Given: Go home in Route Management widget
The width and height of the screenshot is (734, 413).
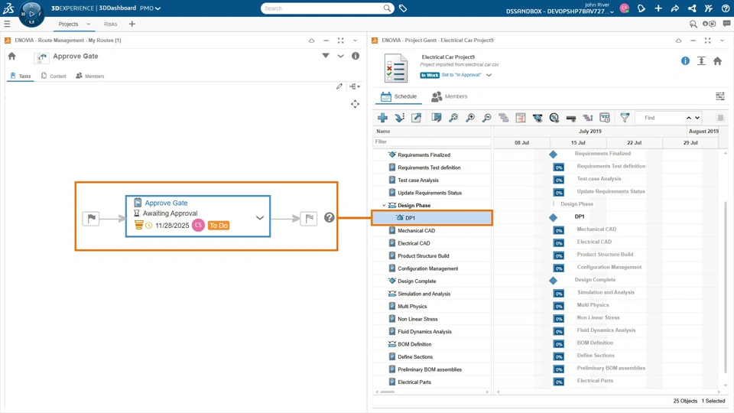Looking at the screenshot, I should pyautogui.click(x=12, y=56).
